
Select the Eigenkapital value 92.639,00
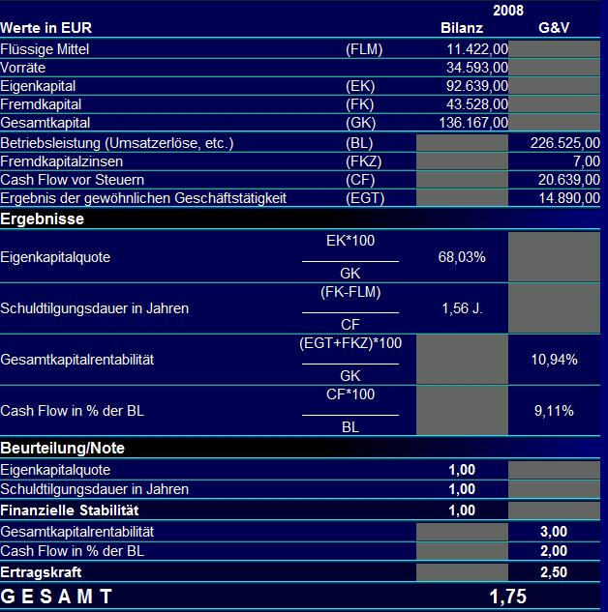point(477,86)
